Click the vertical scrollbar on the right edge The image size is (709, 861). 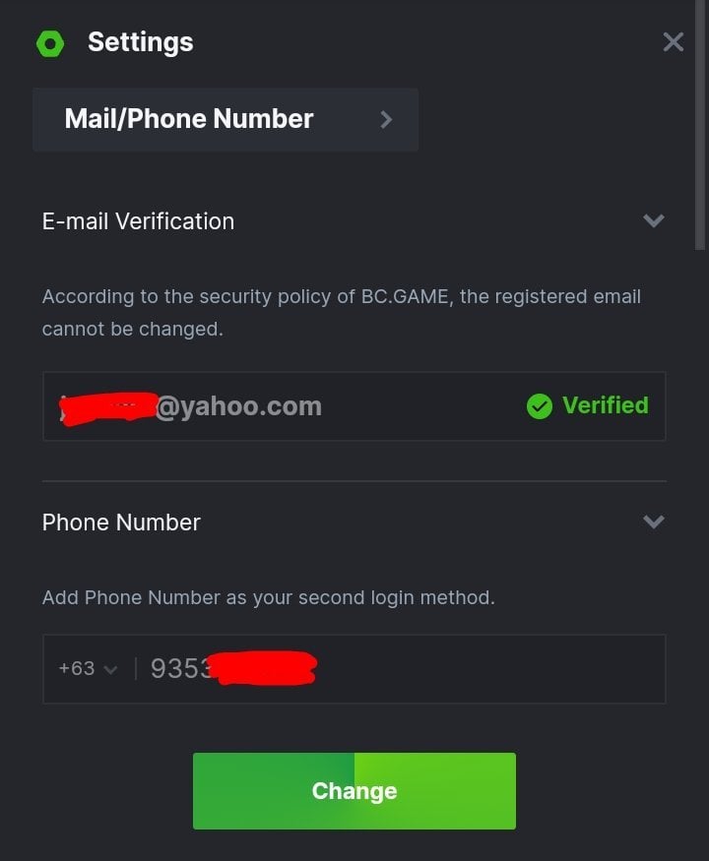[699, 128]
